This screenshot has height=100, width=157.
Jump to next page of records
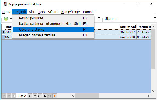click(35, 96)
